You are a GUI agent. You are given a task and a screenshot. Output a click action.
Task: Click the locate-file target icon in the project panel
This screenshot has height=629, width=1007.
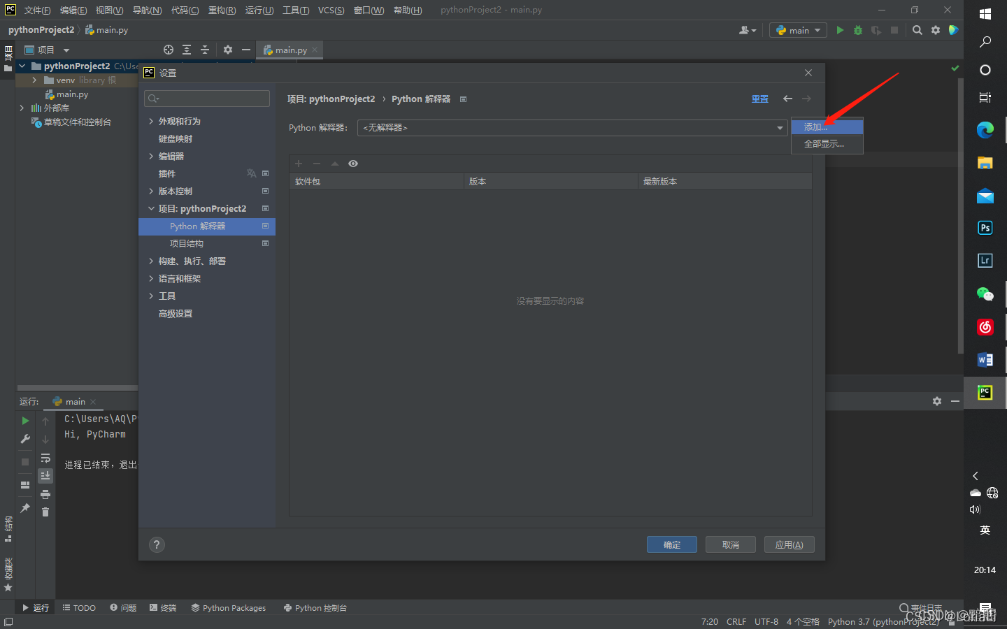pos(169,50)
